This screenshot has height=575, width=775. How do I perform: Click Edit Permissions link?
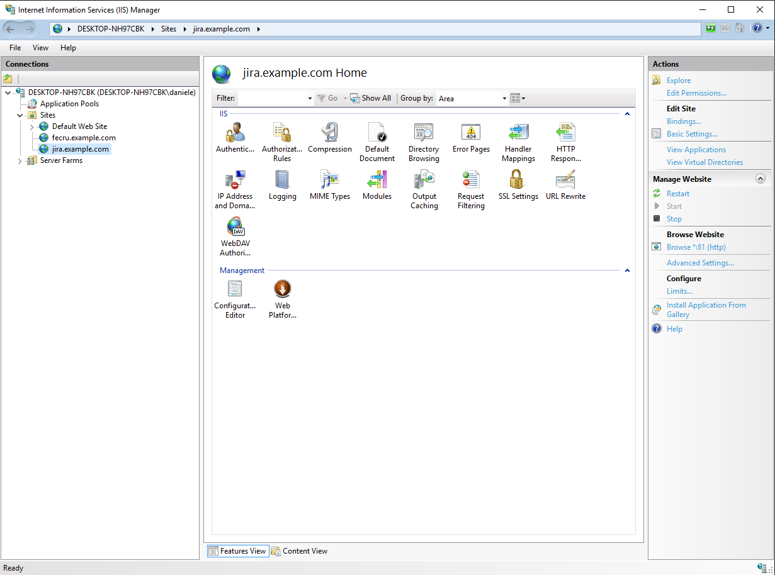point(696,93)
